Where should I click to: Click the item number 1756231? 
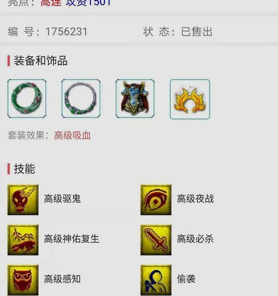pyautogui.click(x=66, y=32)
